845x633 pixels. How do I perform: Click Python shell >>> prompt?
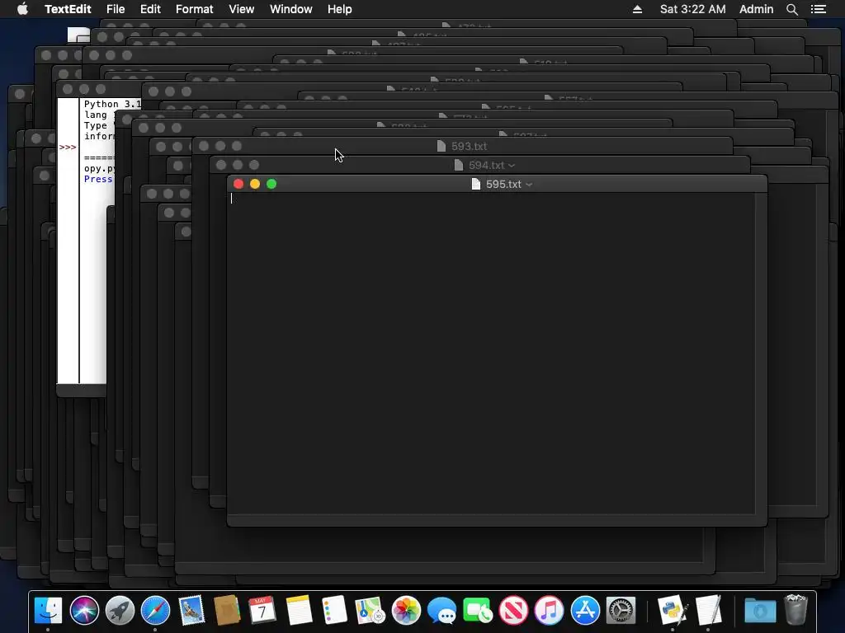(x=68, y=147)
